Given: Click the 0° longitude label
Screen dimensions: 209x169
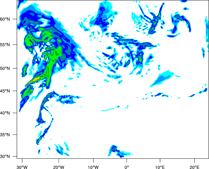Looking at the screenshot, I should [x=127, y=167].
